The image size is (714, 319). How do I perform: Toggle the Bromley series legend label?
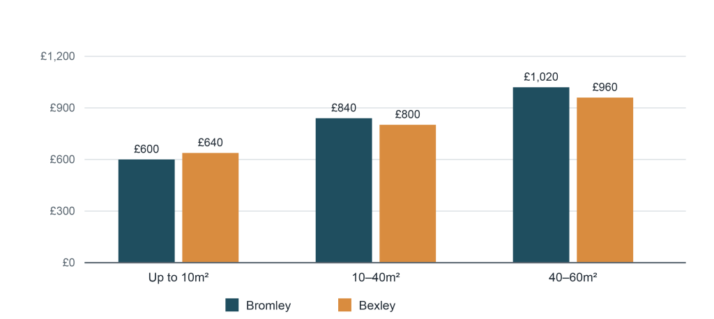click(x=268, y=305)
